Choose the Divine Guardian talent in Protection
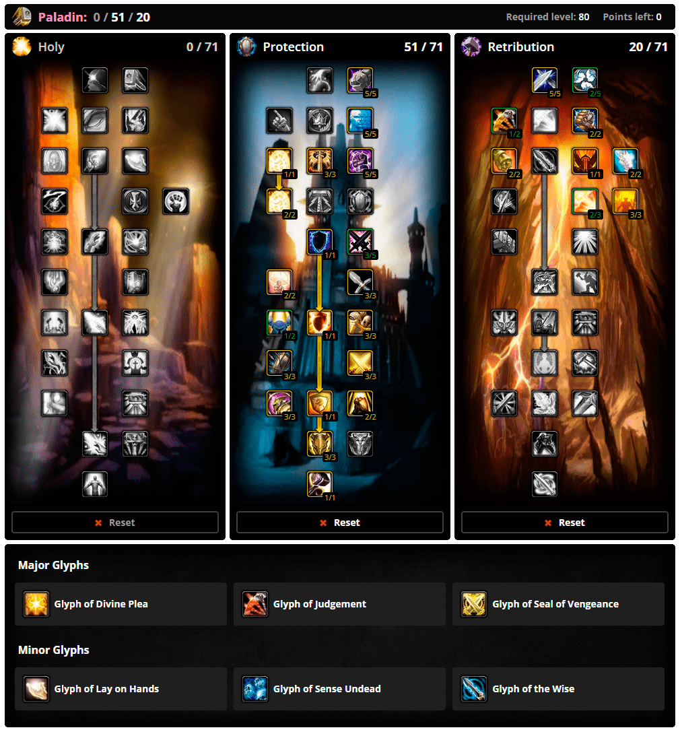 point(279,201)
